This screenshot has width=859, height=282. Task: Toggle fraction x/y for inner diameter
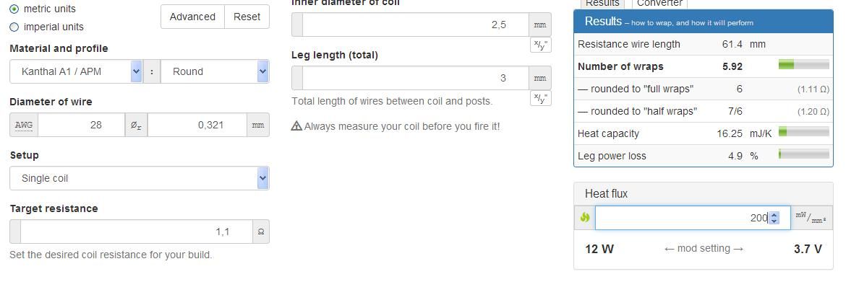(x=540, y=45)
